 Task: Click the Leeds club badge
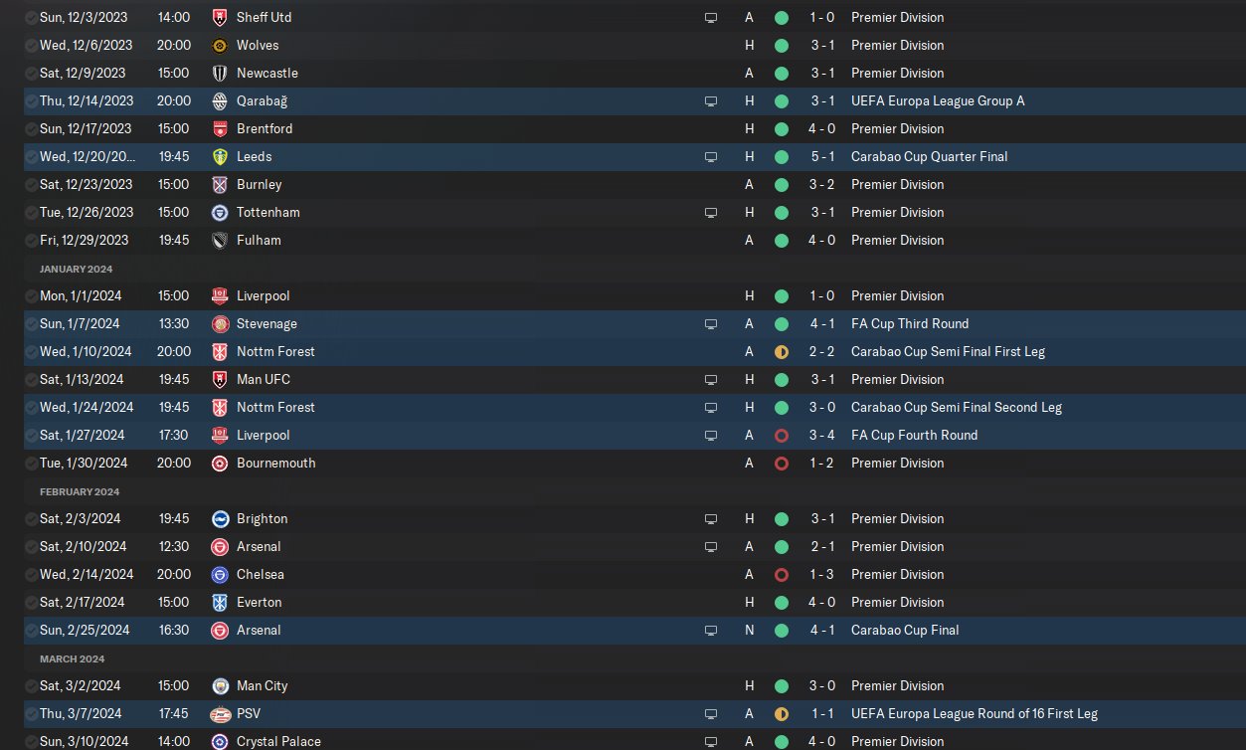pyautogui.click(x=220, y=156)
